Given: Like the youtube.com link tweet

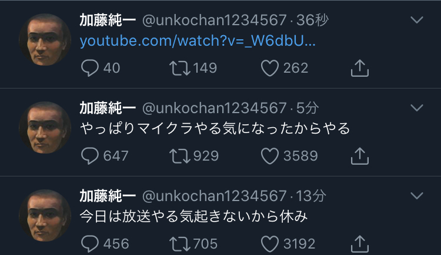Looking at the screenshot, I should [x=269, y=69].
